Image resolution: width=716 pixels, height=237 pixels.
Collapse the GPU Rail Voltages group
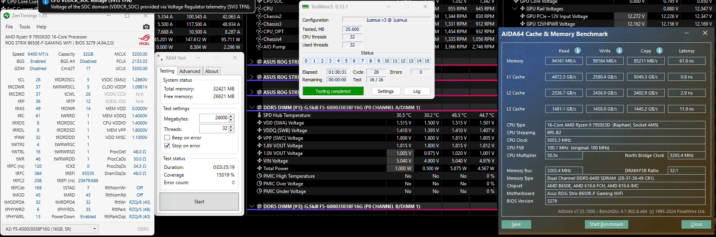(515, 9)
